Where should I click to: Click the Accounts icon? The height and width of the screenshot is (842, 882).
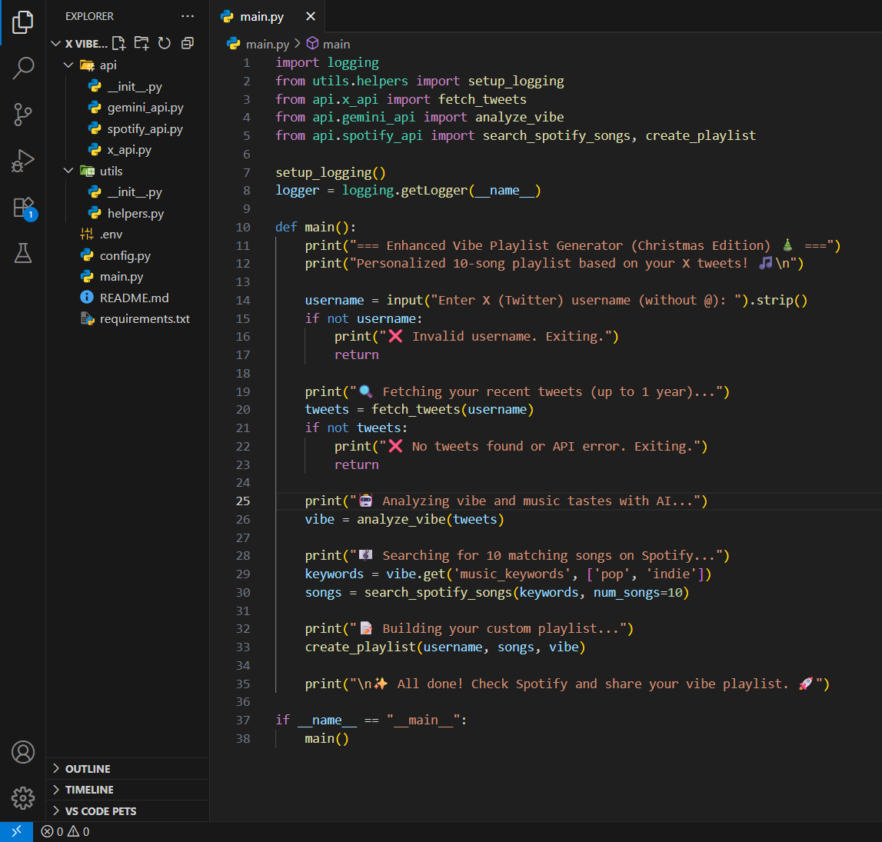23,751
